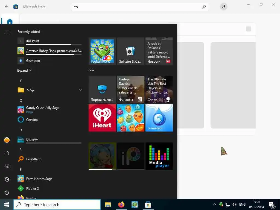Open File Explorer from the taskbar

pyautogui.click(x=108, y=205)
